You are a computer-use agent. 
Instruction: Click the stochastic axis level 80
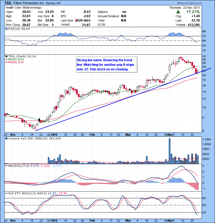(x=204, y=198)
